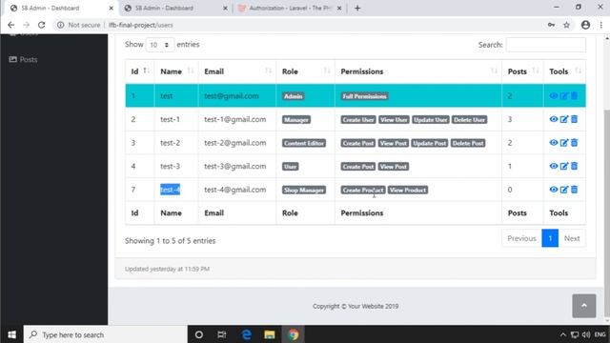
Task: Click the table Search input field
Action: point(546,45)
